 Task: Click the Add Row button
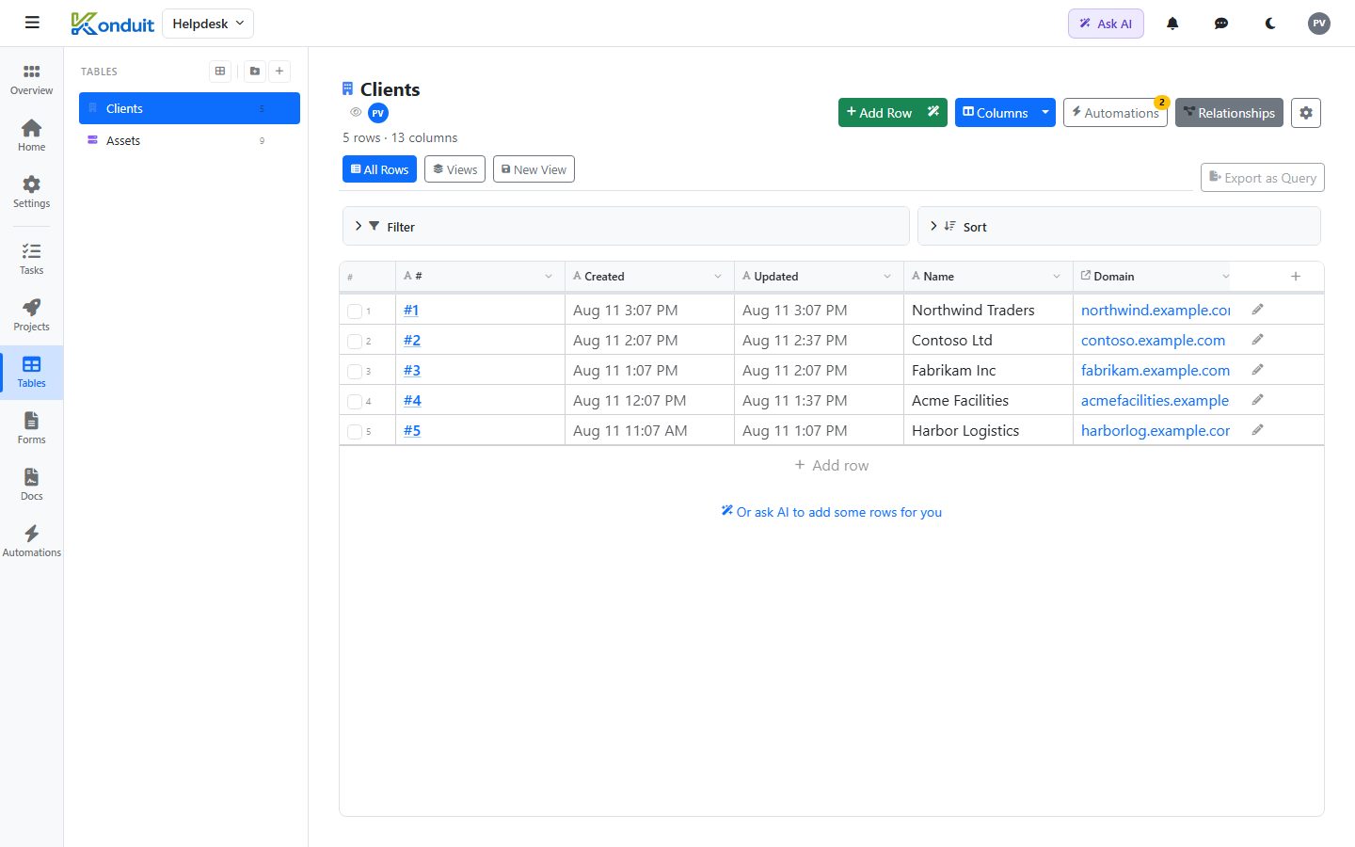tap(879, 113)
